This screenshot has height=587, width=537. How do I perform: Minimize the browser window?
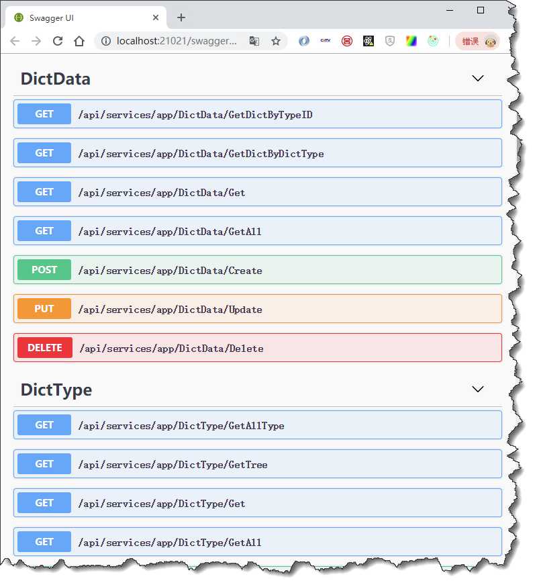450,10
